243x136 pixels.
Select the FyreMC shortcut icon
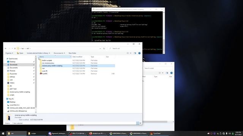click(41, 74)
